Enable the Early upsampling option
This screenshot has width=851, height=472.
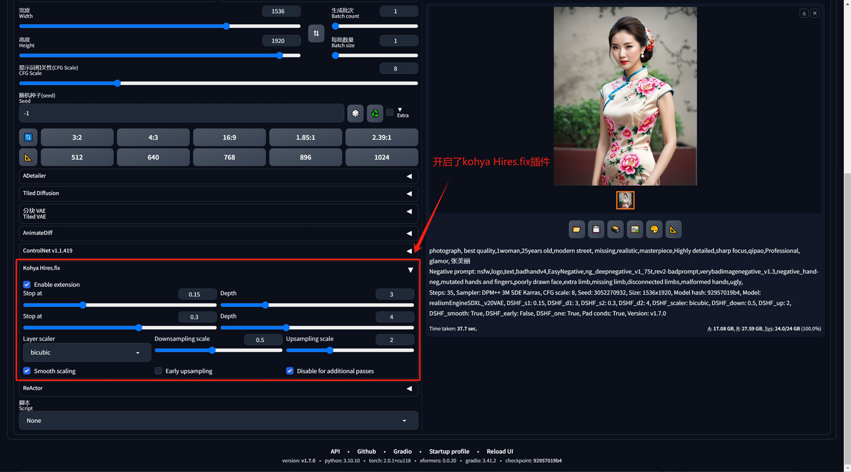click(158, 371)
